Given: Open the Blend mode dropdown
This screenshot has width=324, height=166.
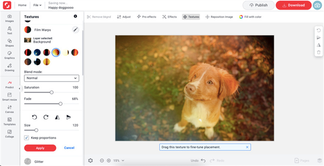Looking at the screenshot, I should click(x=51, y=78).
